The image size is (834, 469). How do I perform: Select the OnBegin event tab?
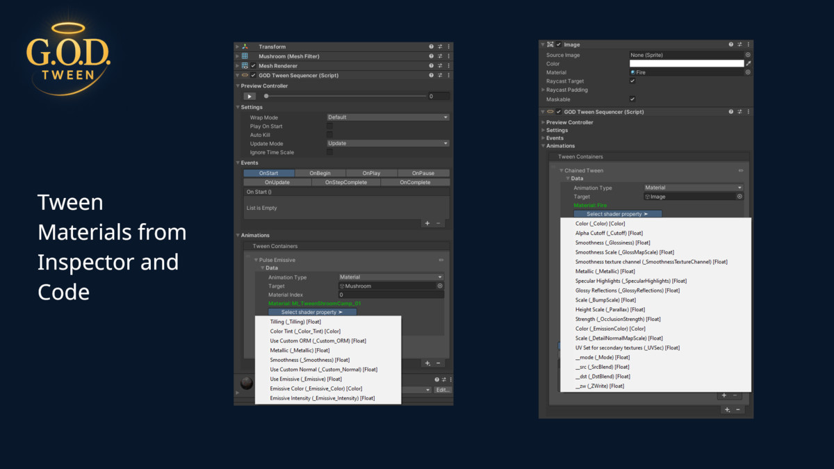pyautogui.click(x=320, y=173)
